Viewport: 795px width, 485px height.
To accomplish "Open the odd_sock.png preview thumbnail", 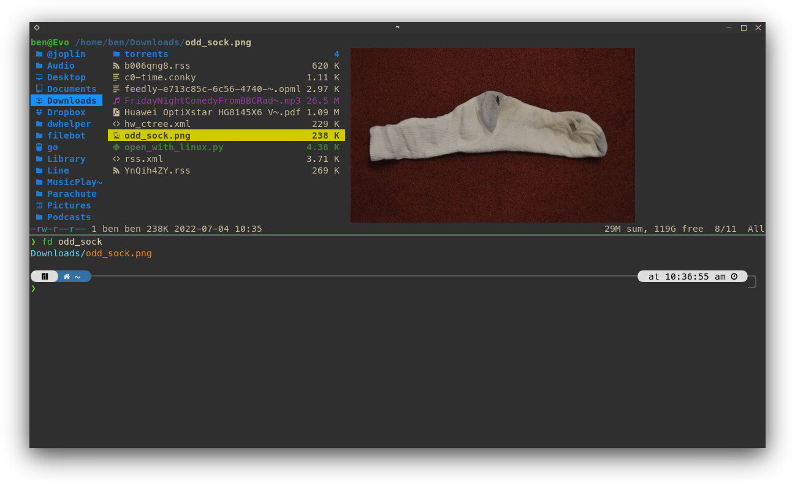I will [x=492, y=134].
